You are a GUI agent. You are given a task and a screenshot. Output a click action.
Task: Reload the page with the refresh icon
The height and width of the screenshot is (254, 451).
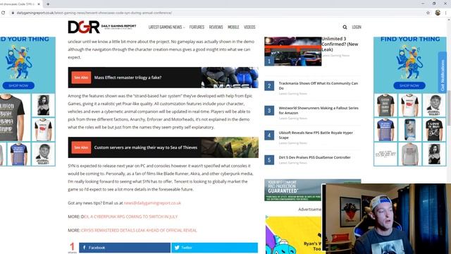(x=3, y=13)
